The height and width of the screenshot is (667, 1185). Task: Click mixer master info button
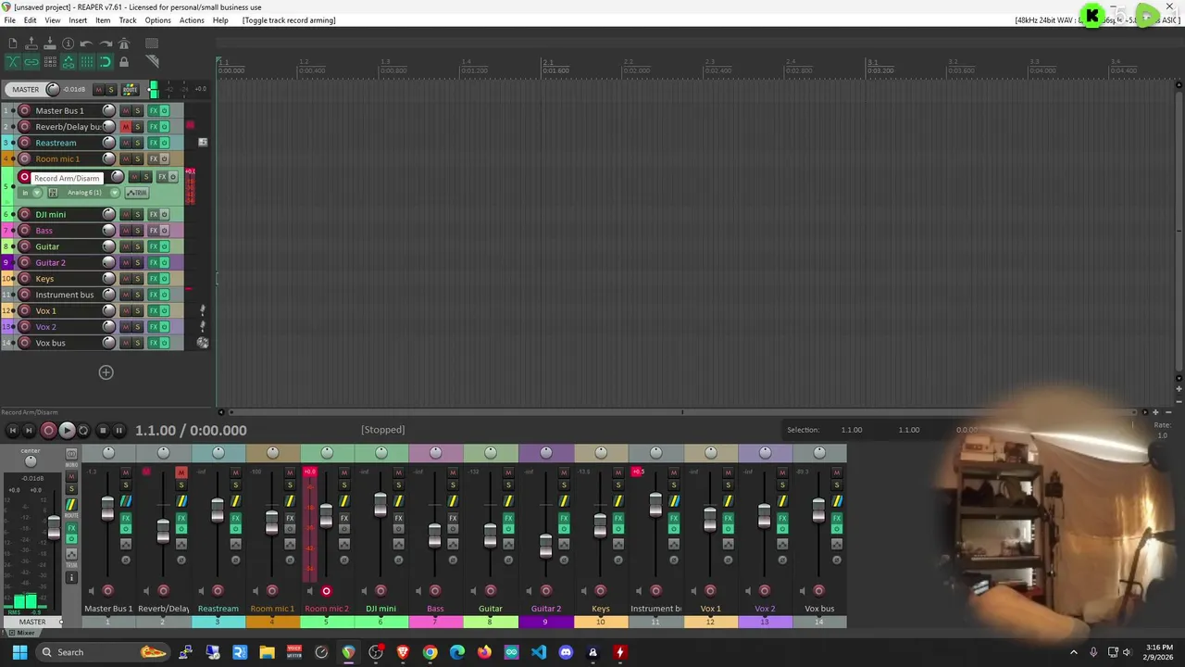[x=71, y=578]
